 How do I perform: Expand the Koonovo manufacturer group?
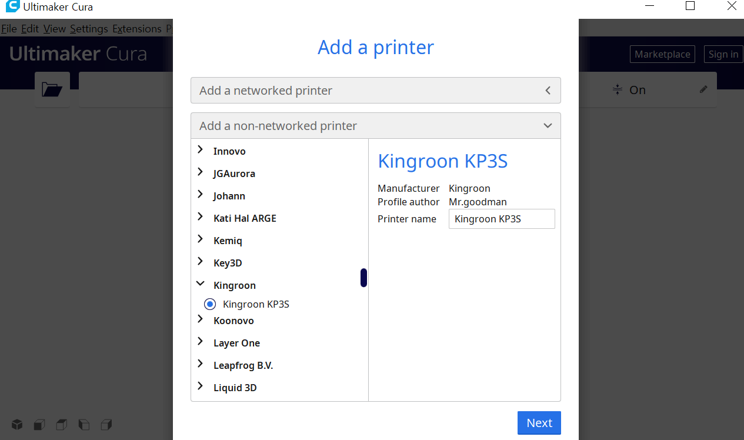pos(201,320)
